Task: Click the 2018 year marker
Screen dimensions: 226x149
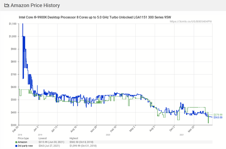Action: (x=20, y=135)
